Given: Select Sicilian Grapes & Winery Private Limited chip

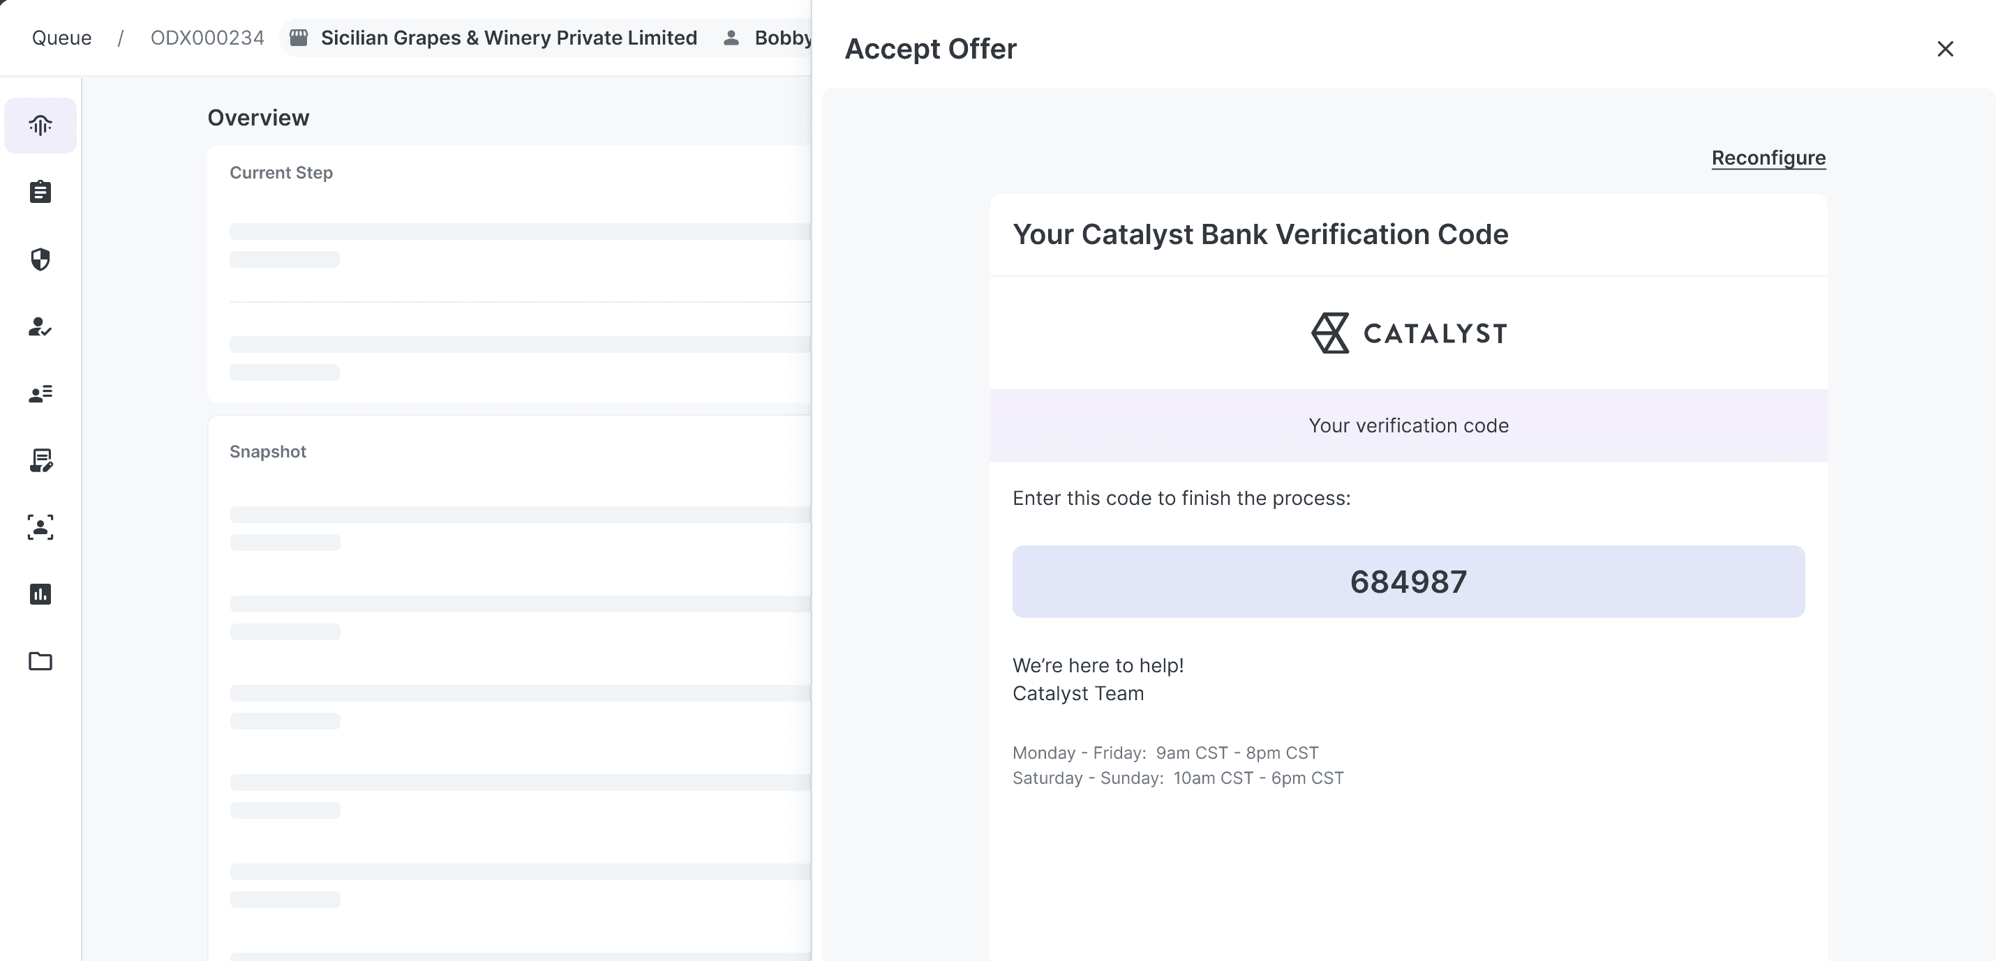Looking at the screenshot, I should (x=509, y=38).
